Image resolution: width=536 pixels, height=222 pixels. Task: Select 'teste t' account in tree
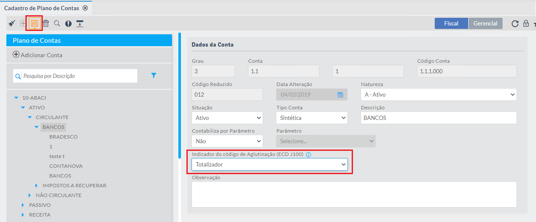pos(57,156)
